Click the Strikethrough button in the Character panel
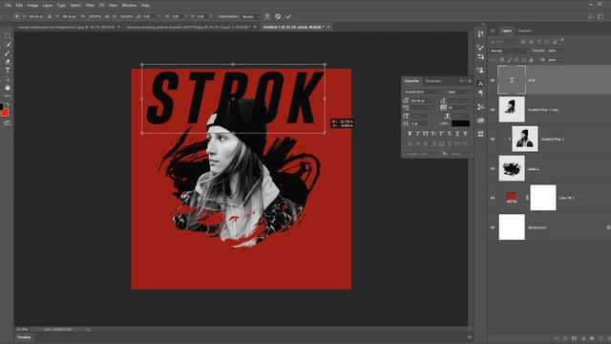The image size is (611, 344). pos(465,134)
